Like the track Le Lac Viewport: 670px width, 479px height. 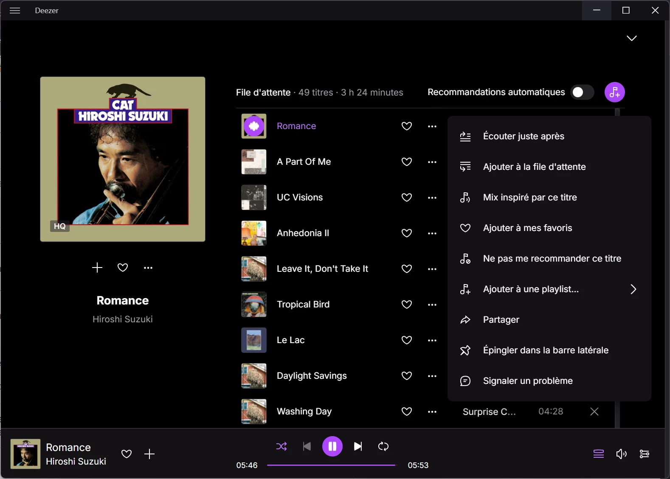pyautogui.click(x=407, y=340)
